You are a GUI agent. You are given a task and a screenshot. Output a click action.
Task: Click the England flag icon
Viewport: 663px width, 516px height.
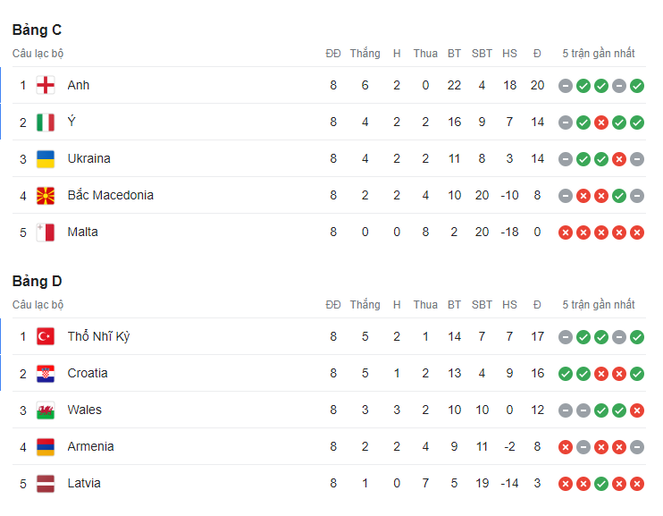coord(46,86)
